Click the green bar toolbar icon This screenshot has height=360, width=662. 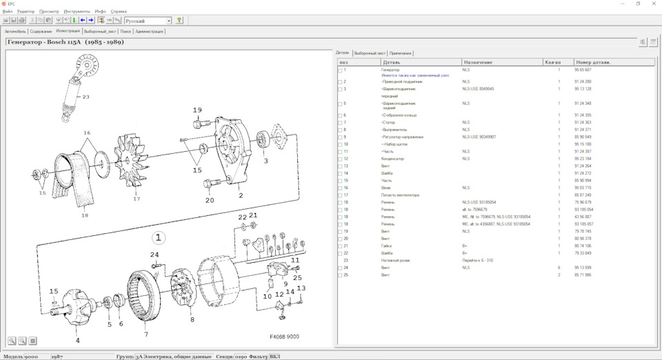74,20
